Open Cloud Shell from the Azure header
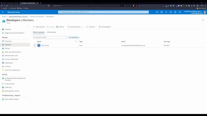The image size is (207, 116). [x=157, y=12]
